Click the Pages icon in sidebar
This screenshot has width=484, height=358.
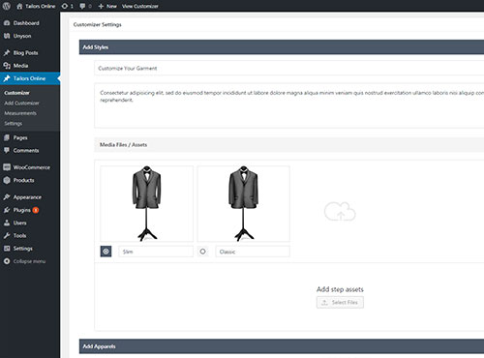coord(7,137)
